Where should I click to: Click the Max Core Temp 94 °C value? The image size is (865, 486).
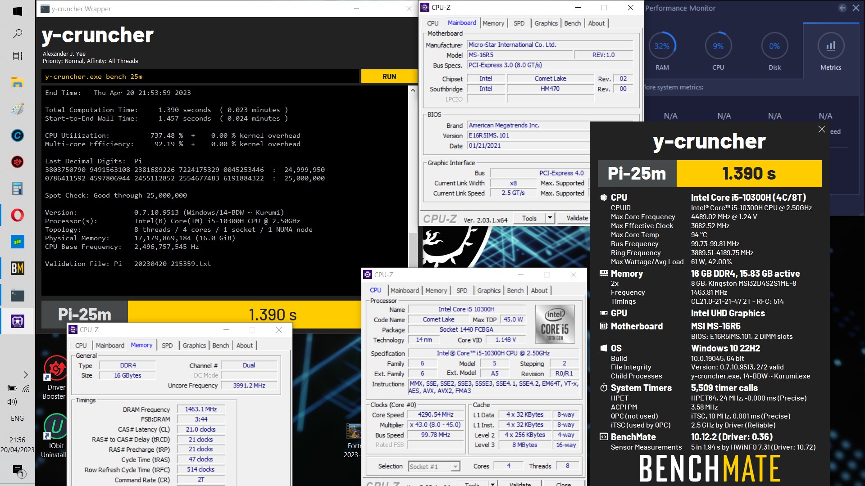[699, 235]
